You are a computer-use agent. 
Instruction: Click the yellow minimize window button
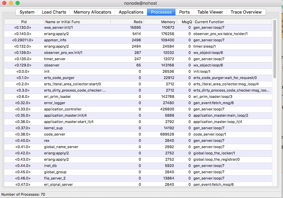11,3
